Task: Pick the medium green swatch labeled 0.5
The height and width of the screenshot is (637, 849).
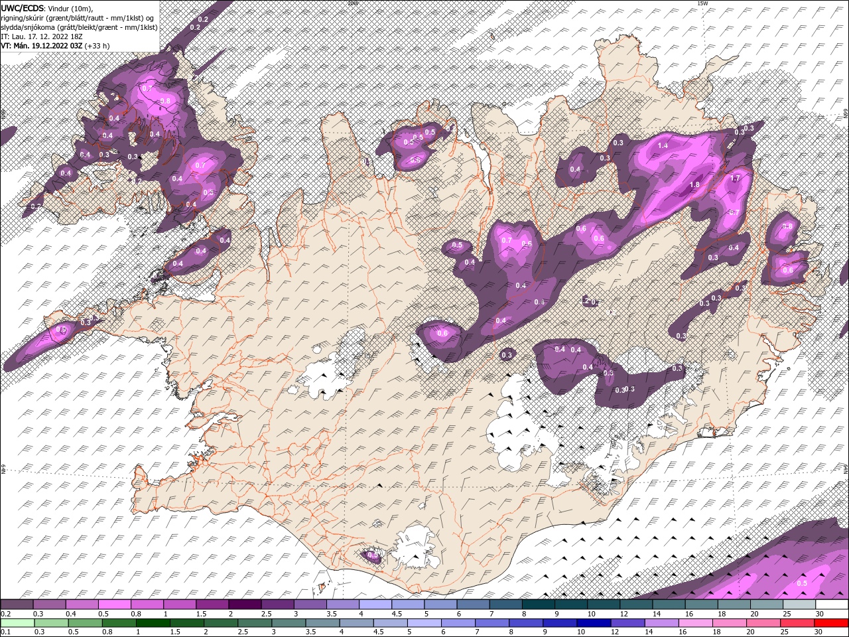Action: coord(84,623)
